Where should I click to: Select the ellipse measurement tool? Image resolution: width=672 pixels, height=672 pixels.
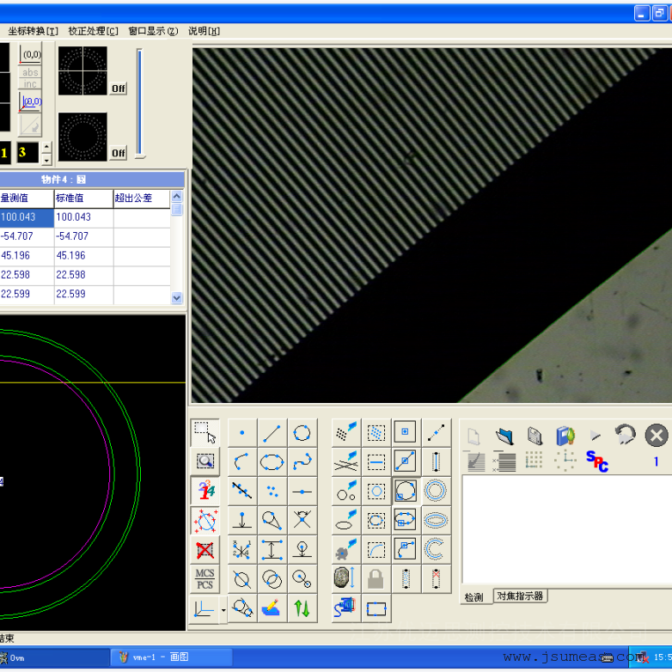272,462
